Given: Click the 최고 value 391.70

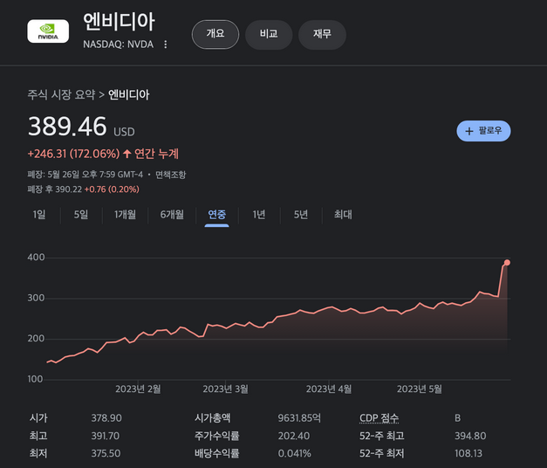Looking at the screenshot, I should [106, 436].
